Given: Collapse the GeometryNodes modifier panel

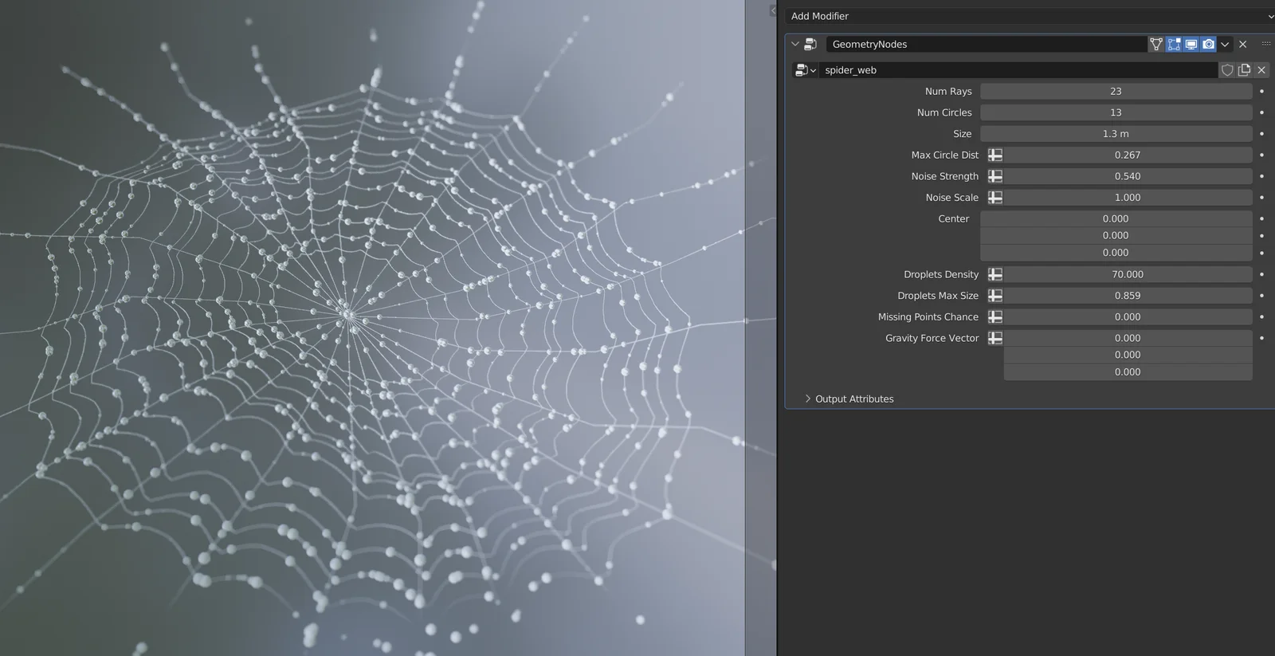Looking at the screenshot, I should 795,45.
